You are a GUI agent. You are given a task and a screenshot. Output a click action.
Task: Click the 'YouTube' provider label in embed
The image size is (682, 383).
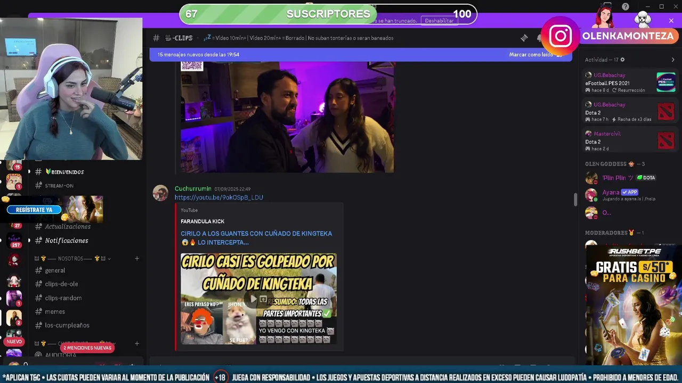pos(189,210)
